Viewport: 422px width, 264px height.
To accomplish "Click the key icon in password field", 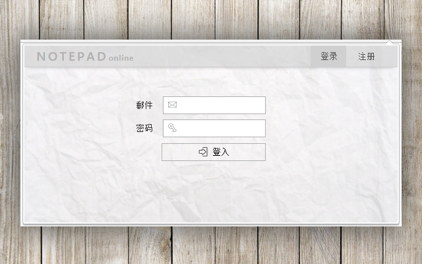I will click(172, 127).
